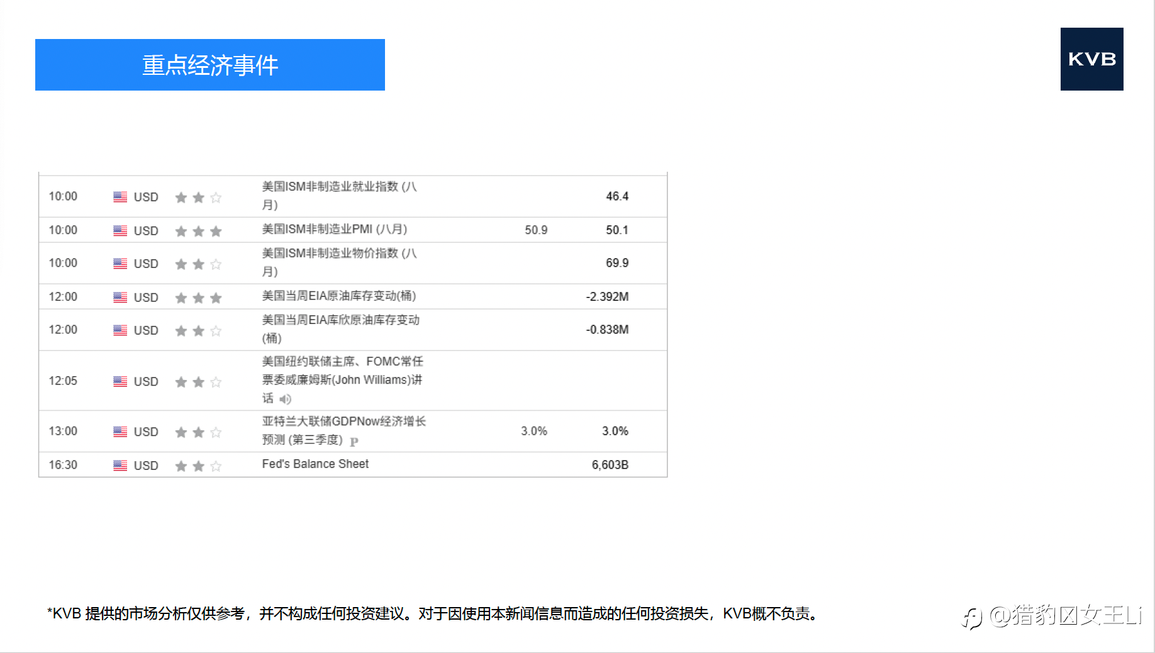
Task: Open John Williams speech event
Action: coord(343,380)
